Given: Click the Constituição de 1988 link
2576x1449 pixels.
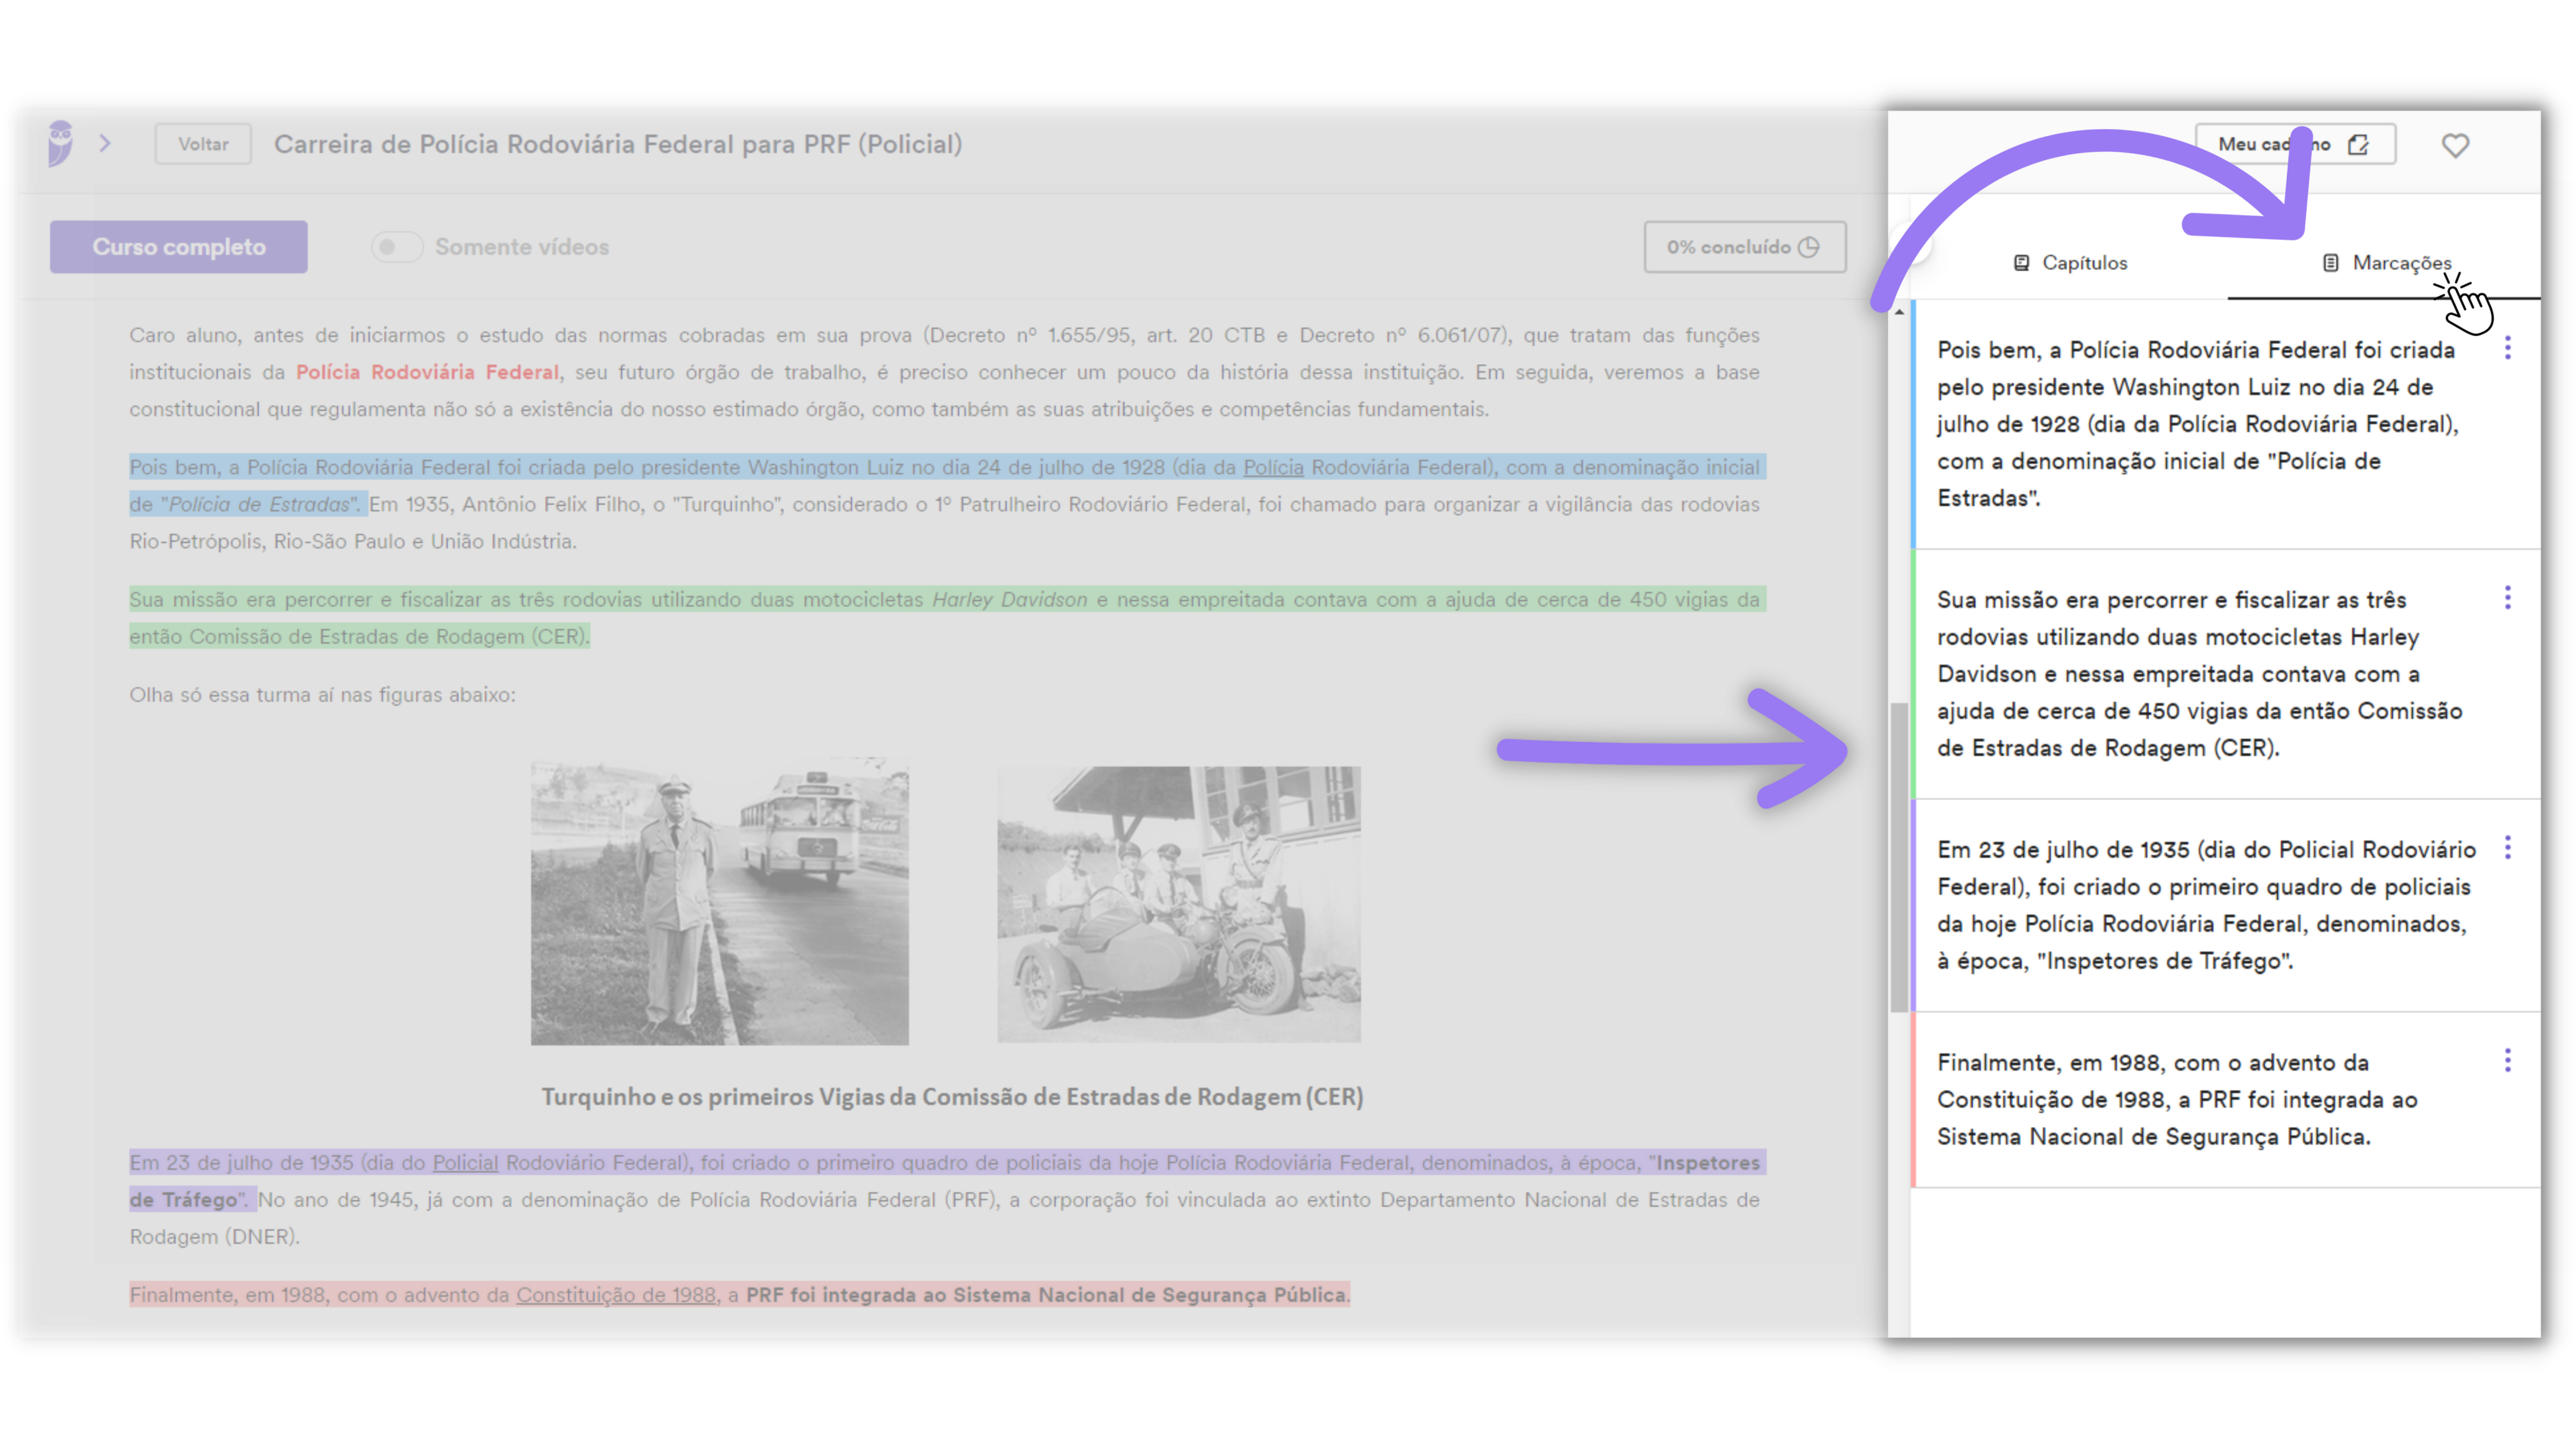Looking at the screenshot, I should (616, 1294).
